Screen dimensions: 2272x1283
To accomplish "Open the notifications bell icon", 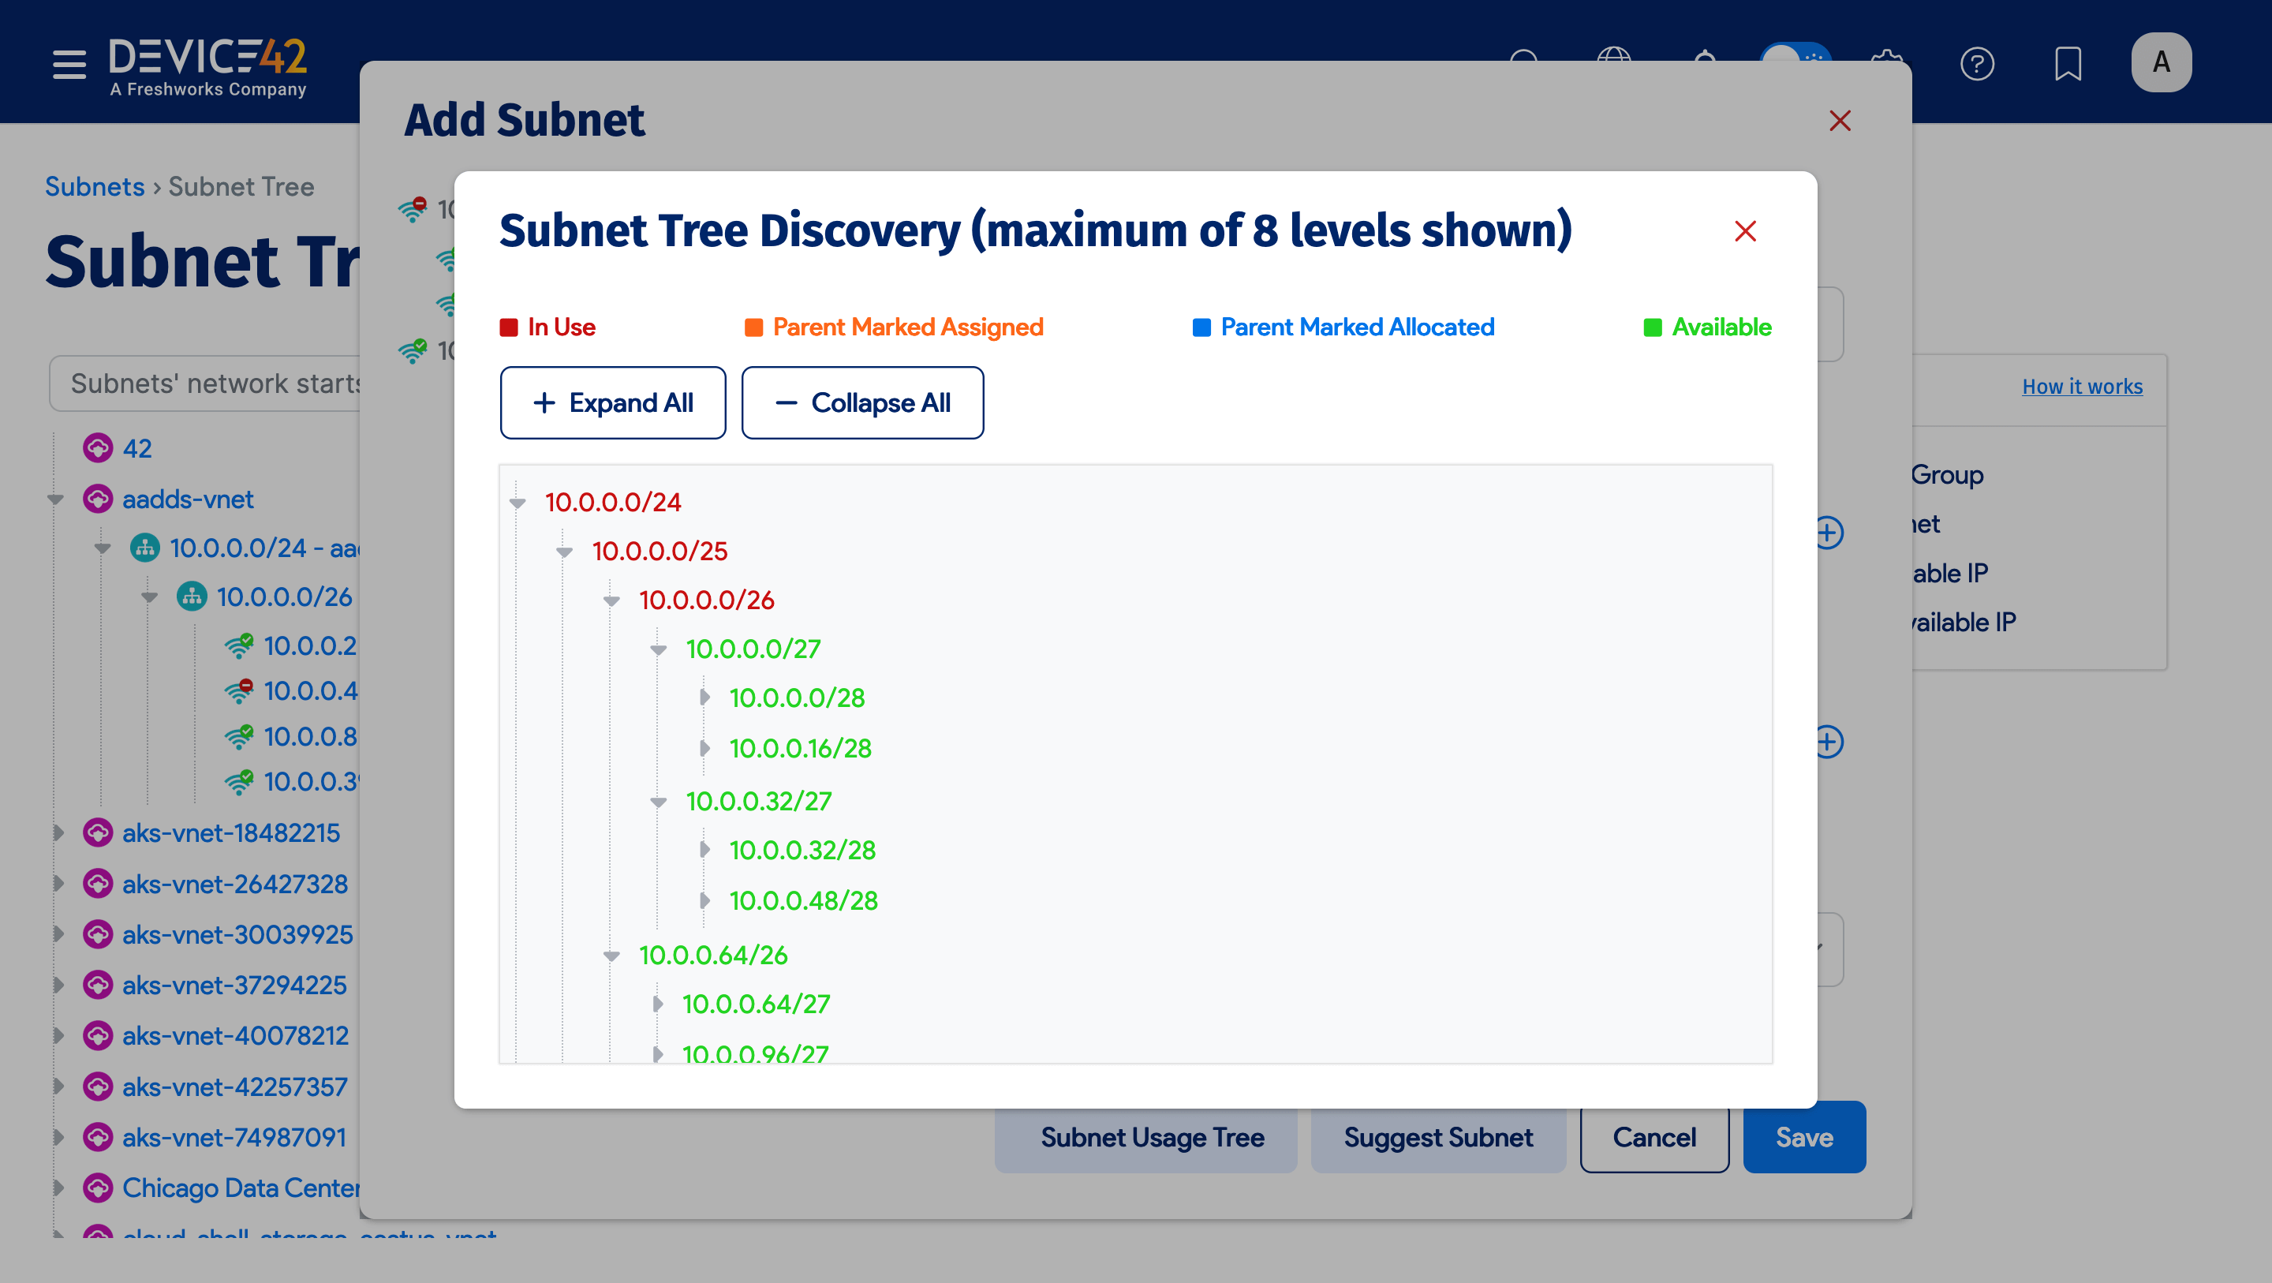I will click(x=1705, y=62).
